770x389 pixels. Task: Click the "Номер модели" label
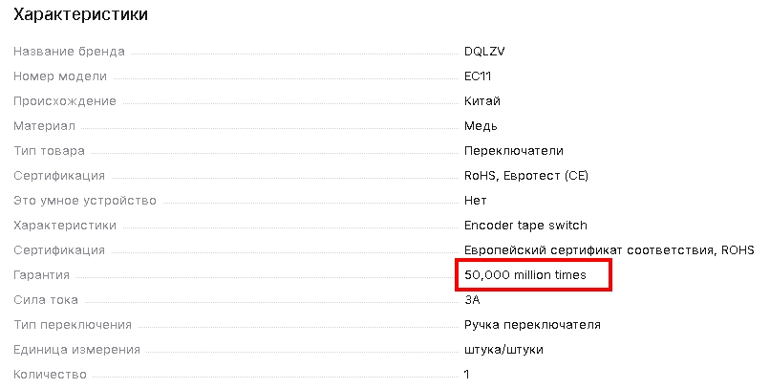pyautogui.click(x=60, y=76)
